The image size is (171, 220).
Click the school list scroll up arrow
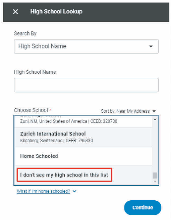tap(155, 119)
